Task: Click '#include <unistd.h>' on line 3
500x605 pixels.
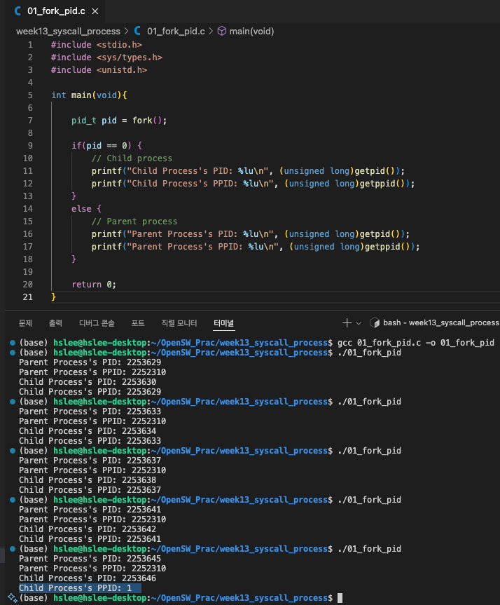Action: 99,70
